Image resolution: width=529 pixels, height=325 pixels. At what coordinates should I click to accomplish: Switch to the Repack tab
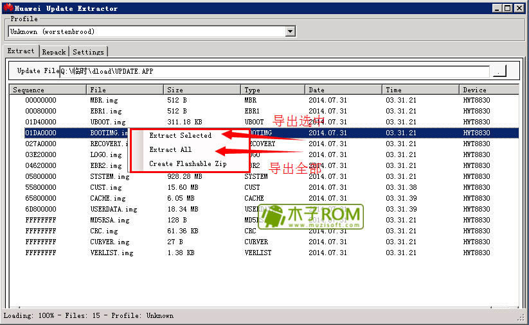click(54, 52)
